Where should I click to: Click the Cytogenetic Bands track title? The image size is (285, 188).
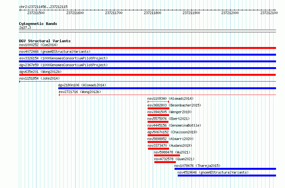(x=38, y=24)
